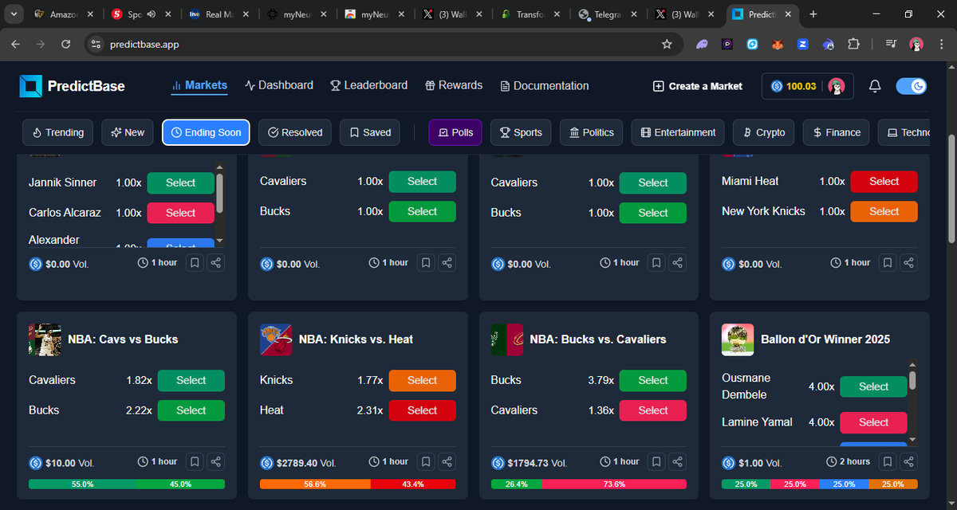Select Cavaliers at 1.36x odds
957x510 pixels.
tap(652, 410)
